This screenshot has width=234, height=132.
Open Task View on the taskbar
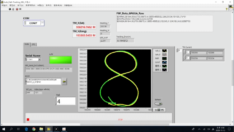tap(18, 129)
